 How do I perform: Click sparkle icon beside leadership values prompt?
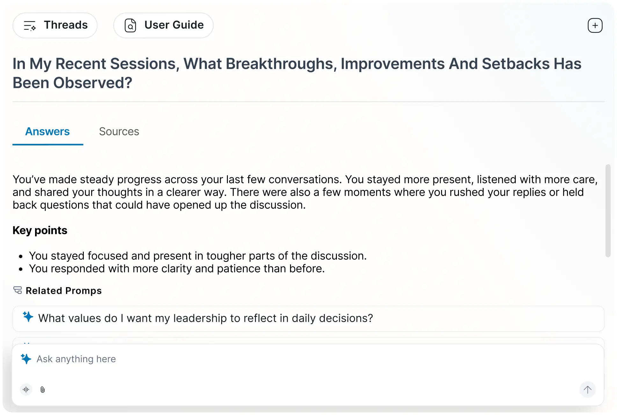click(x=28, y=317)
